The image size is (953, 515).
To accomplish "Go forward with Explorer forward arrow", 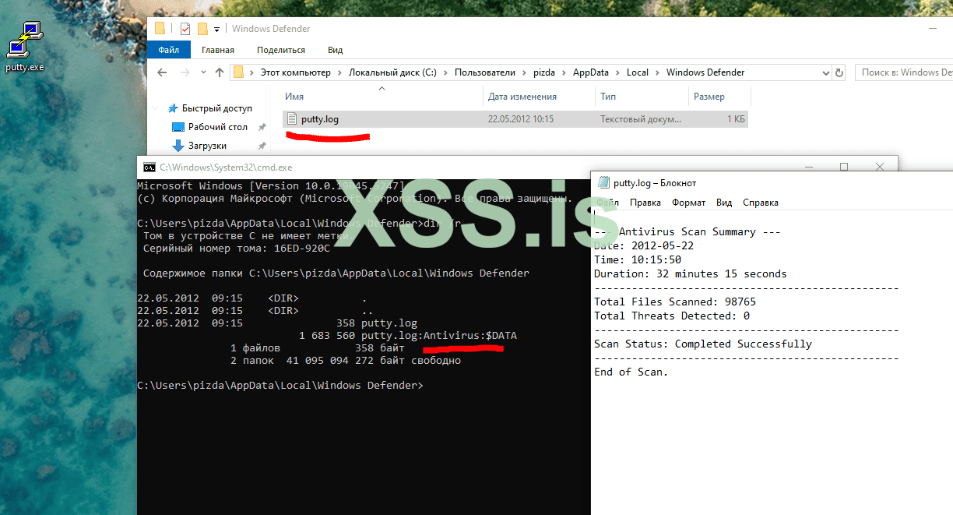I will pos(185,72).
